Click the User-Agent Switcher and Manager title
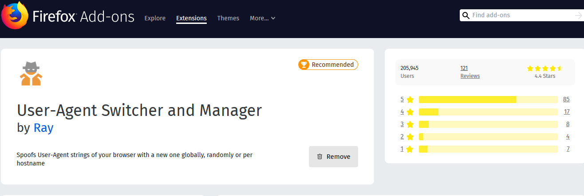 139,110
